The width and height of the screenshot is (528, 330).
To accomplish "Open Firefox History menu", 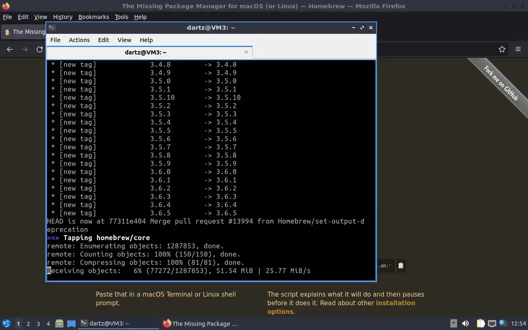I will (63, 17).
